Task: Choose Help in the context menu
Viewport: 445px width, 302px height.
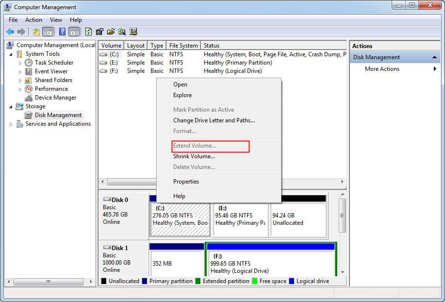Action: [x=219, y=196]
